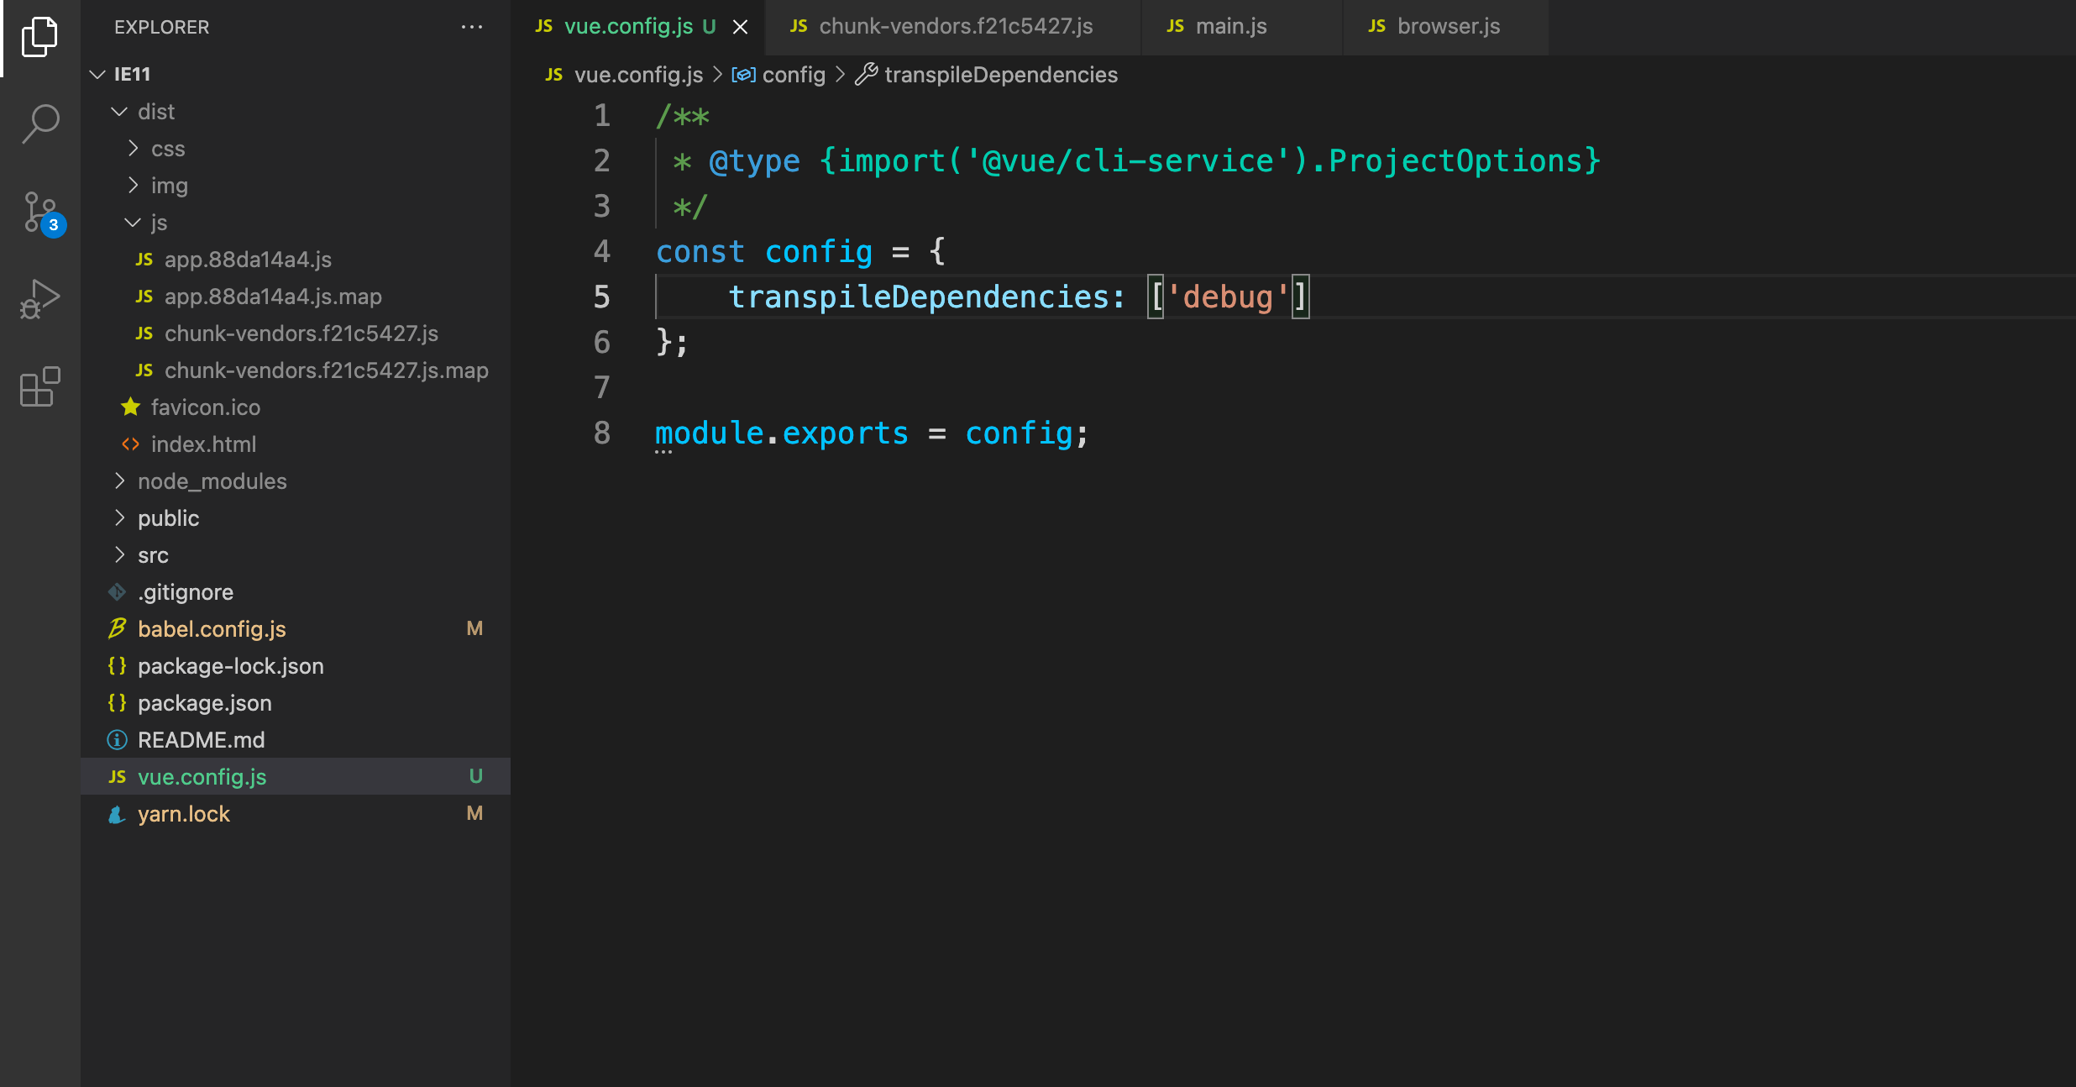Click the favicon.ico star icon
Viewport: 2076px width, 1087px height.
pyautogui.click(x=130, y=407)
